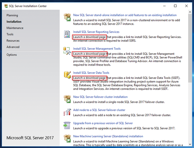Click the Management Tools hammer icon

click(67, 51)
